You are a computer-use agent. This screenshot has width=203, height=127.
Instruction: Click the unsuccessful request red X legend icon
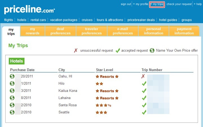(x=76, y=50)
